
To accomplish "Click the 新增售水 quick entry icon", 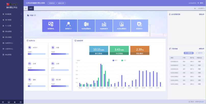I will click(139, 24).
